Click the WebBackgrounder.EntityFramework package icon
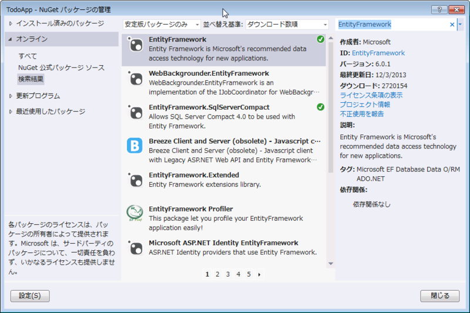470x313 pixels. click(135, 79)
